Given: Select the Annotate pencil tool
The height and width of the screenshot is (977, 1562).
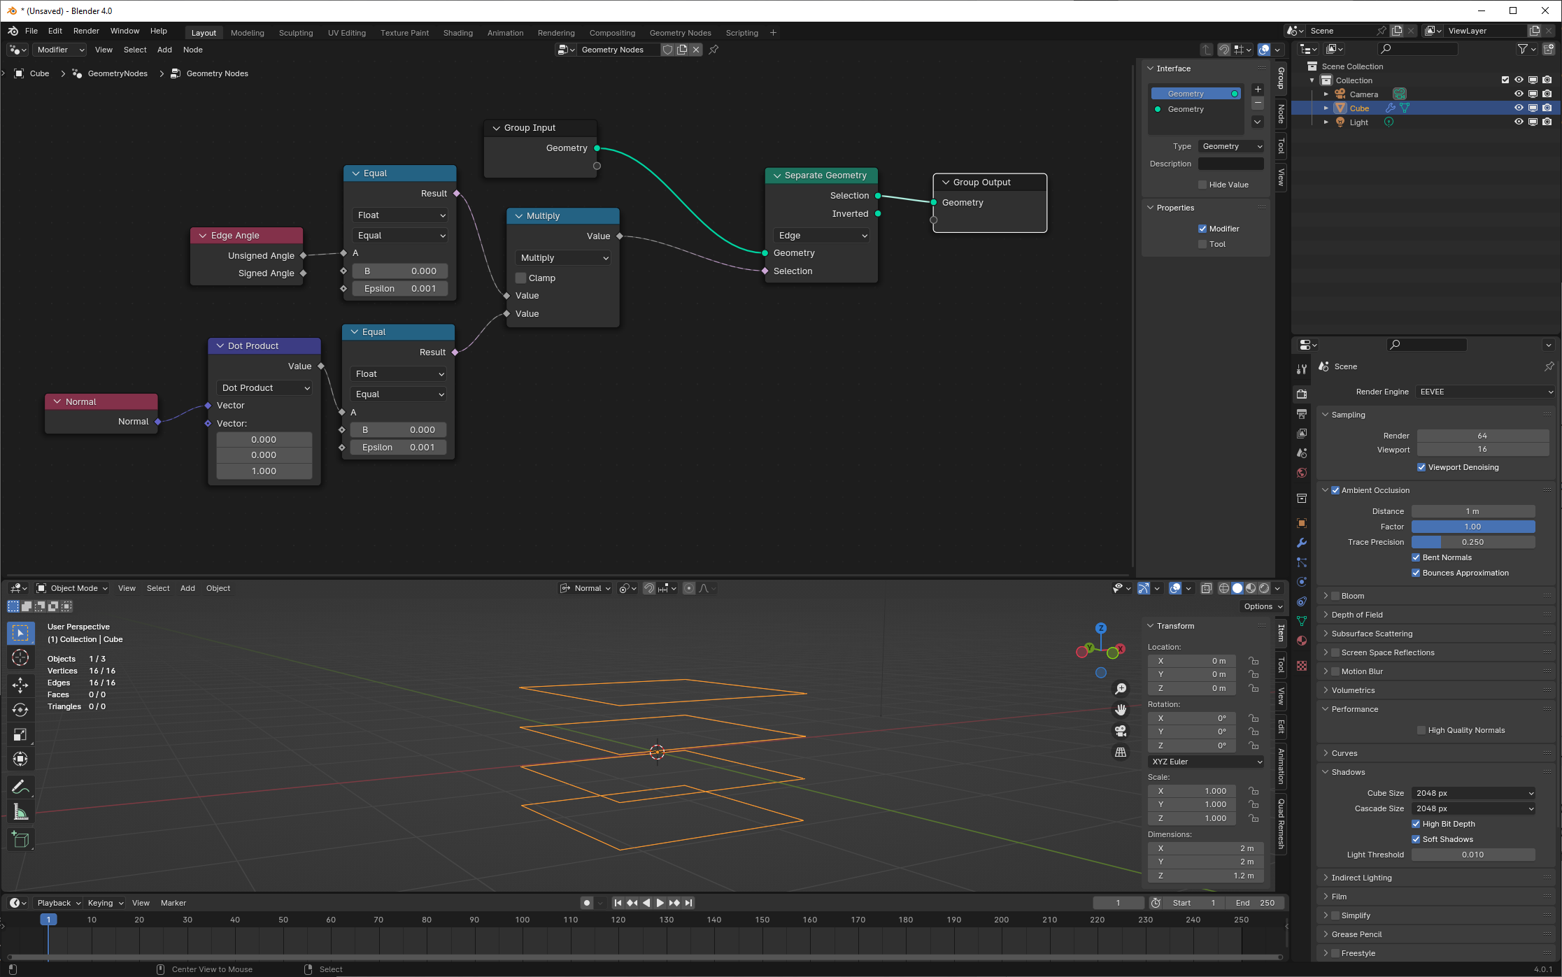Looking at the screenshot, I should [20, 787].
